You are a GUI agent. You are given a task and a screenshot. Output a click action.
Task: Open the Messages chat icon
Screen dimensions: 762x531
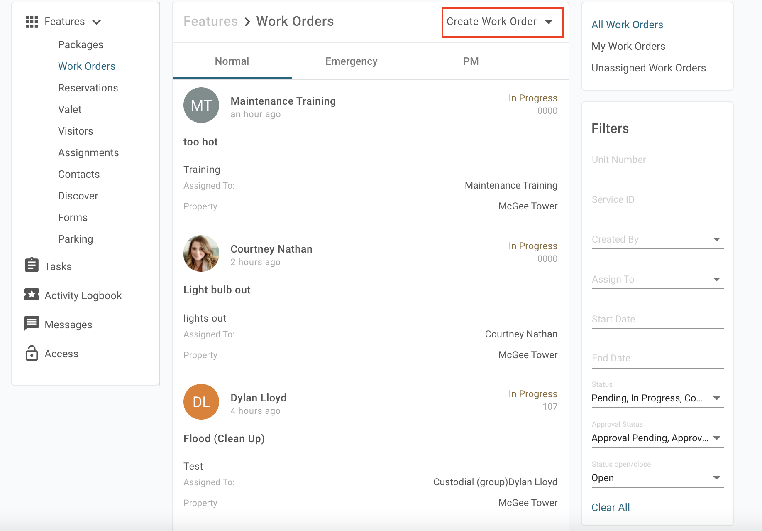(32, 323)
